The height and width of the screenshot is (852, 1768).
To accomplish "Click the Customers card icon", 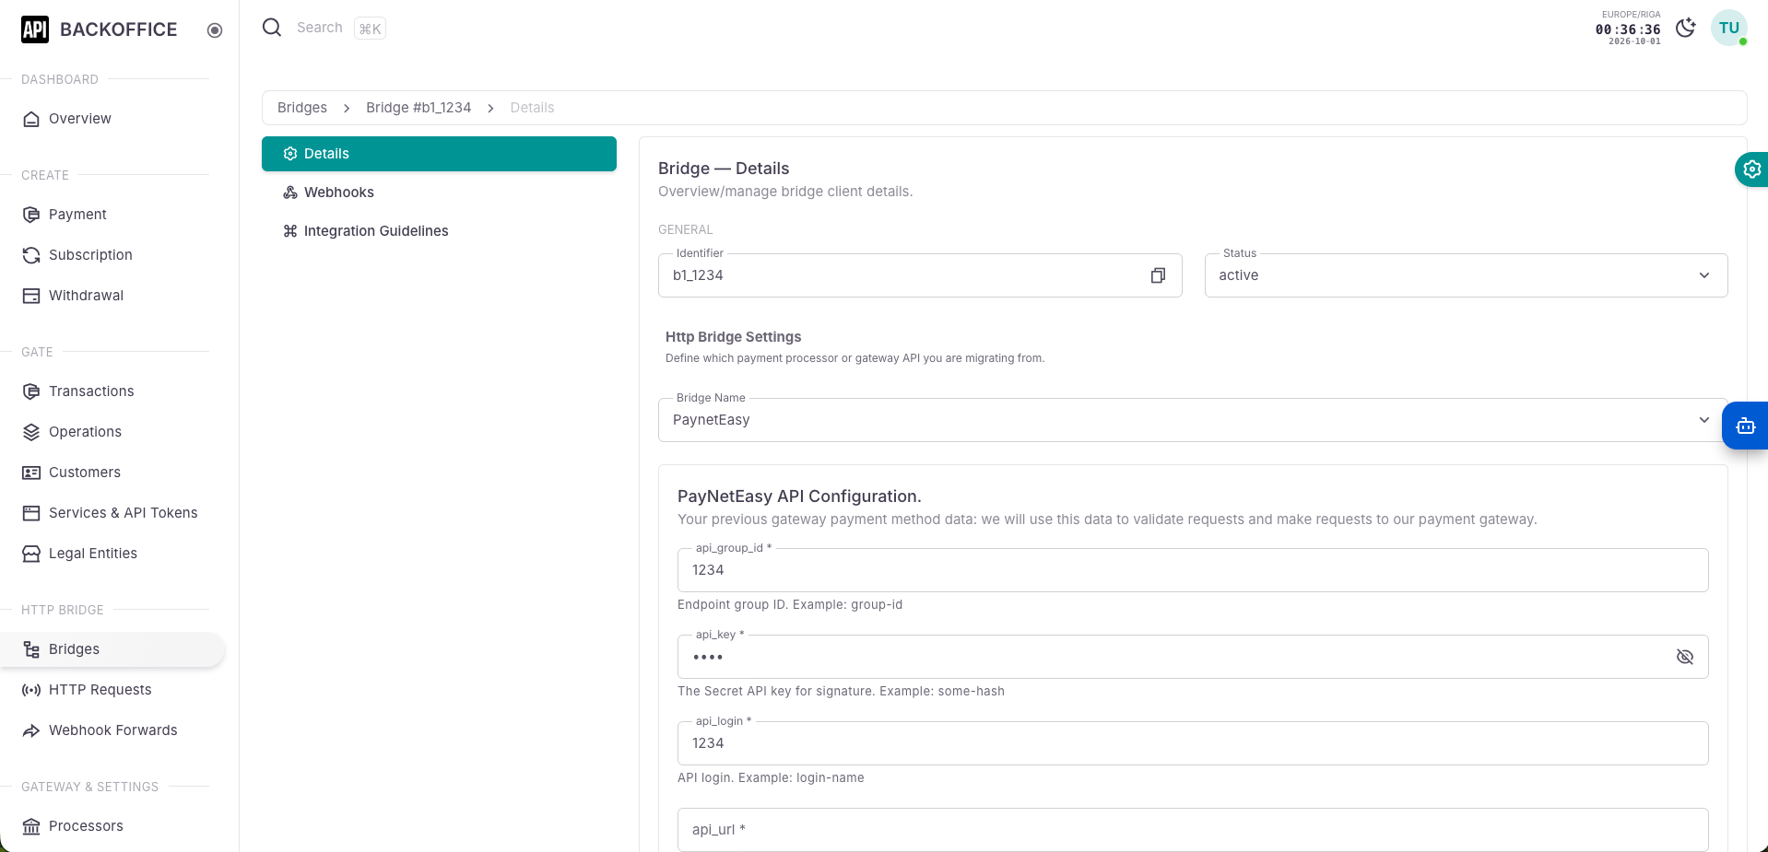I will (x=31, y=473).
